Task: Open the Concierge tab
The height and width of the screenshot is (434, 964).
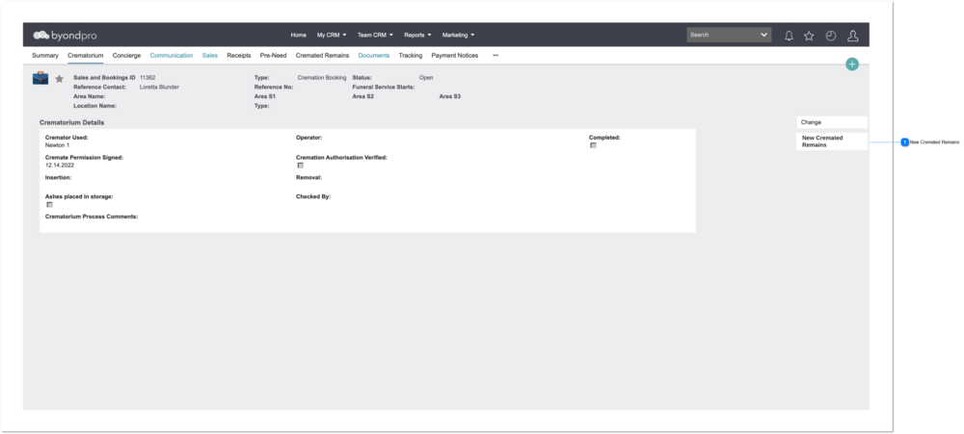Action: point(126,55)
